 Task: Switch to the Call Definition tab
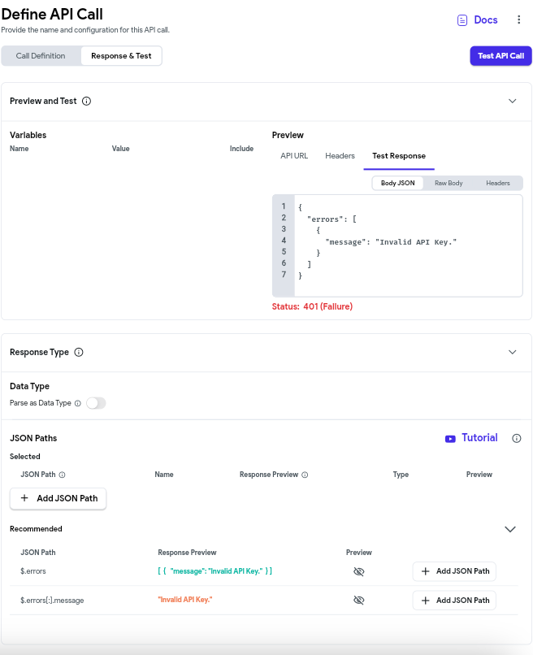pyautogui.click(x=41, y=56)
